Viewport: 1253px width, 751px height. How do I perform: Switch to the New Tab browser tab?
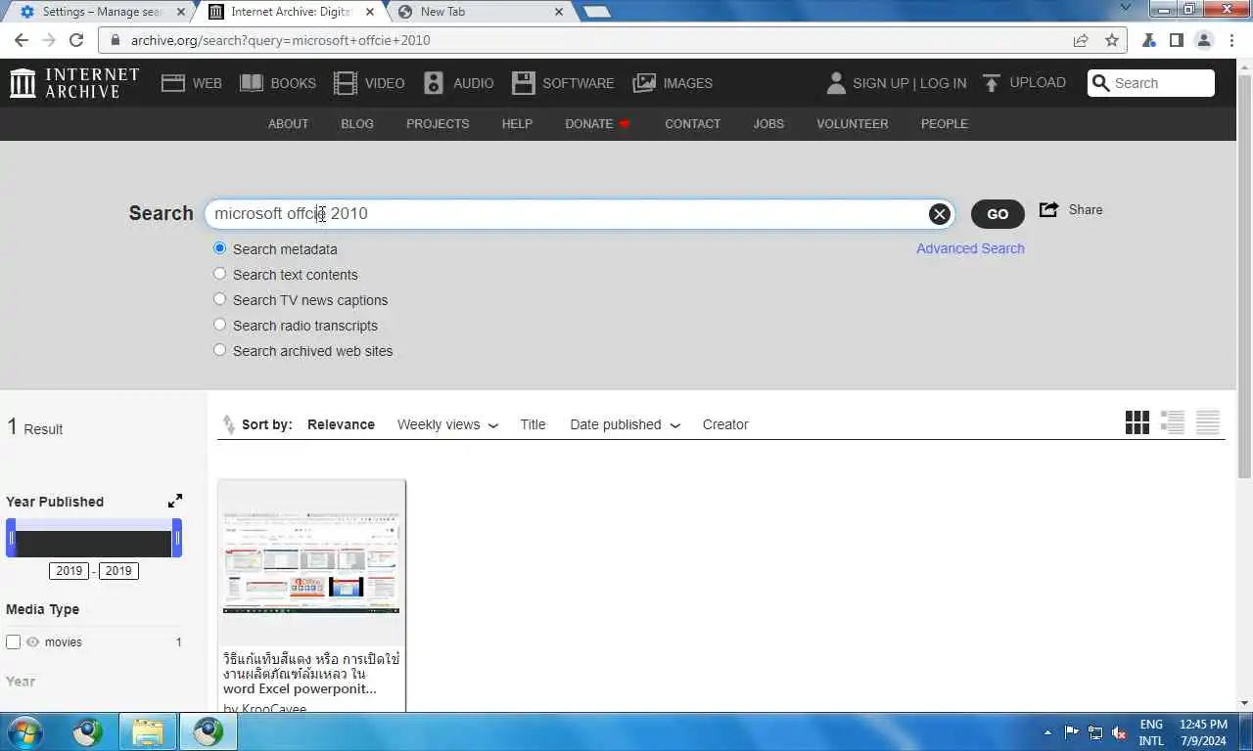click(480, 12)
